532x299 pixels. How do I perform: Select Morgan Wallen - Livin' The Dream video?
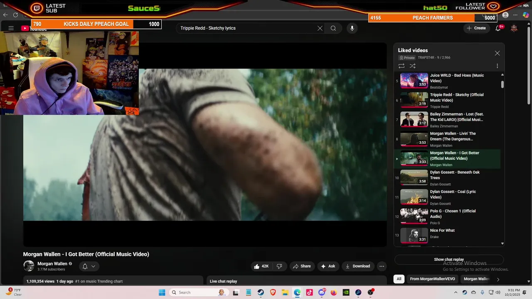(448, 139)
